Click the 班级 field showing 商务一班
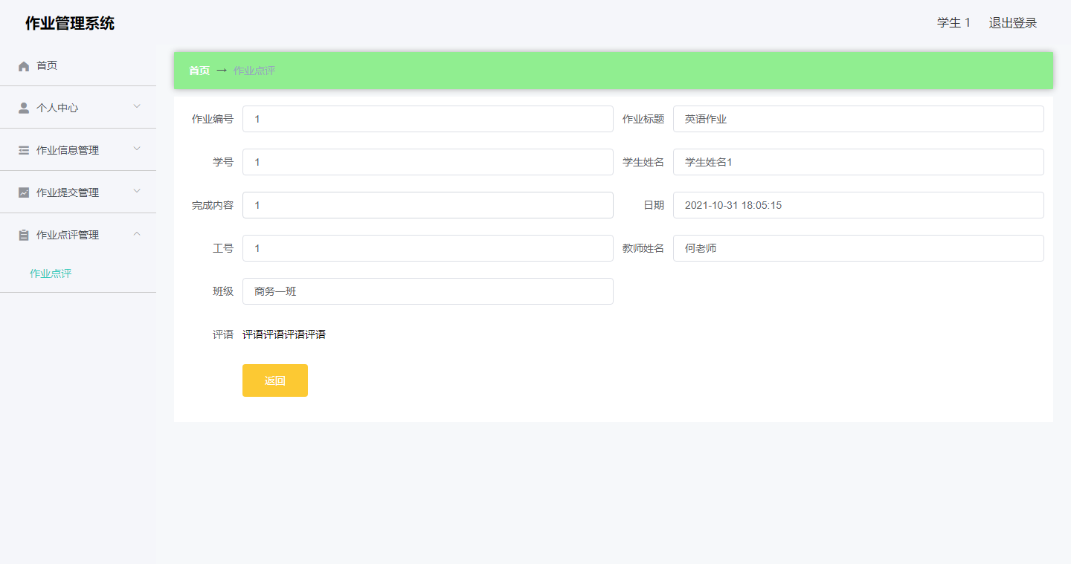This screenshot has width=1071, height=564. point(428,291)
